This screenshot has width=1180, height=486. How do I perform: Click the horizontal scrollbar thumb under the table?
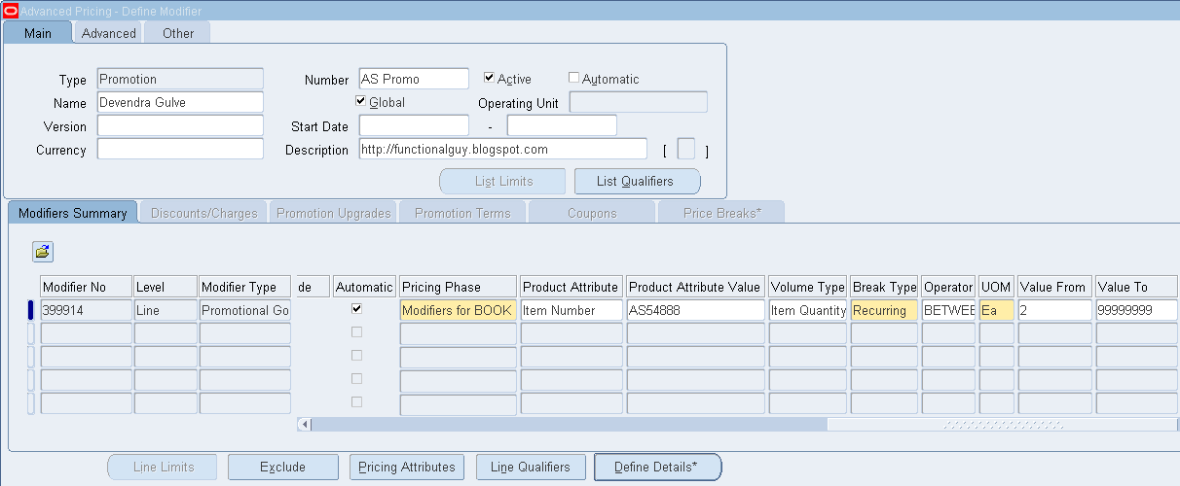click(x=569, y=425)
